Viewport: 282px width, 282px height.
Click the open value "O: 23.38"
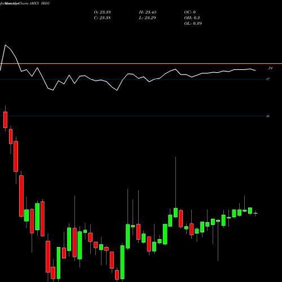pyautogui.click(x=102, y=12)
